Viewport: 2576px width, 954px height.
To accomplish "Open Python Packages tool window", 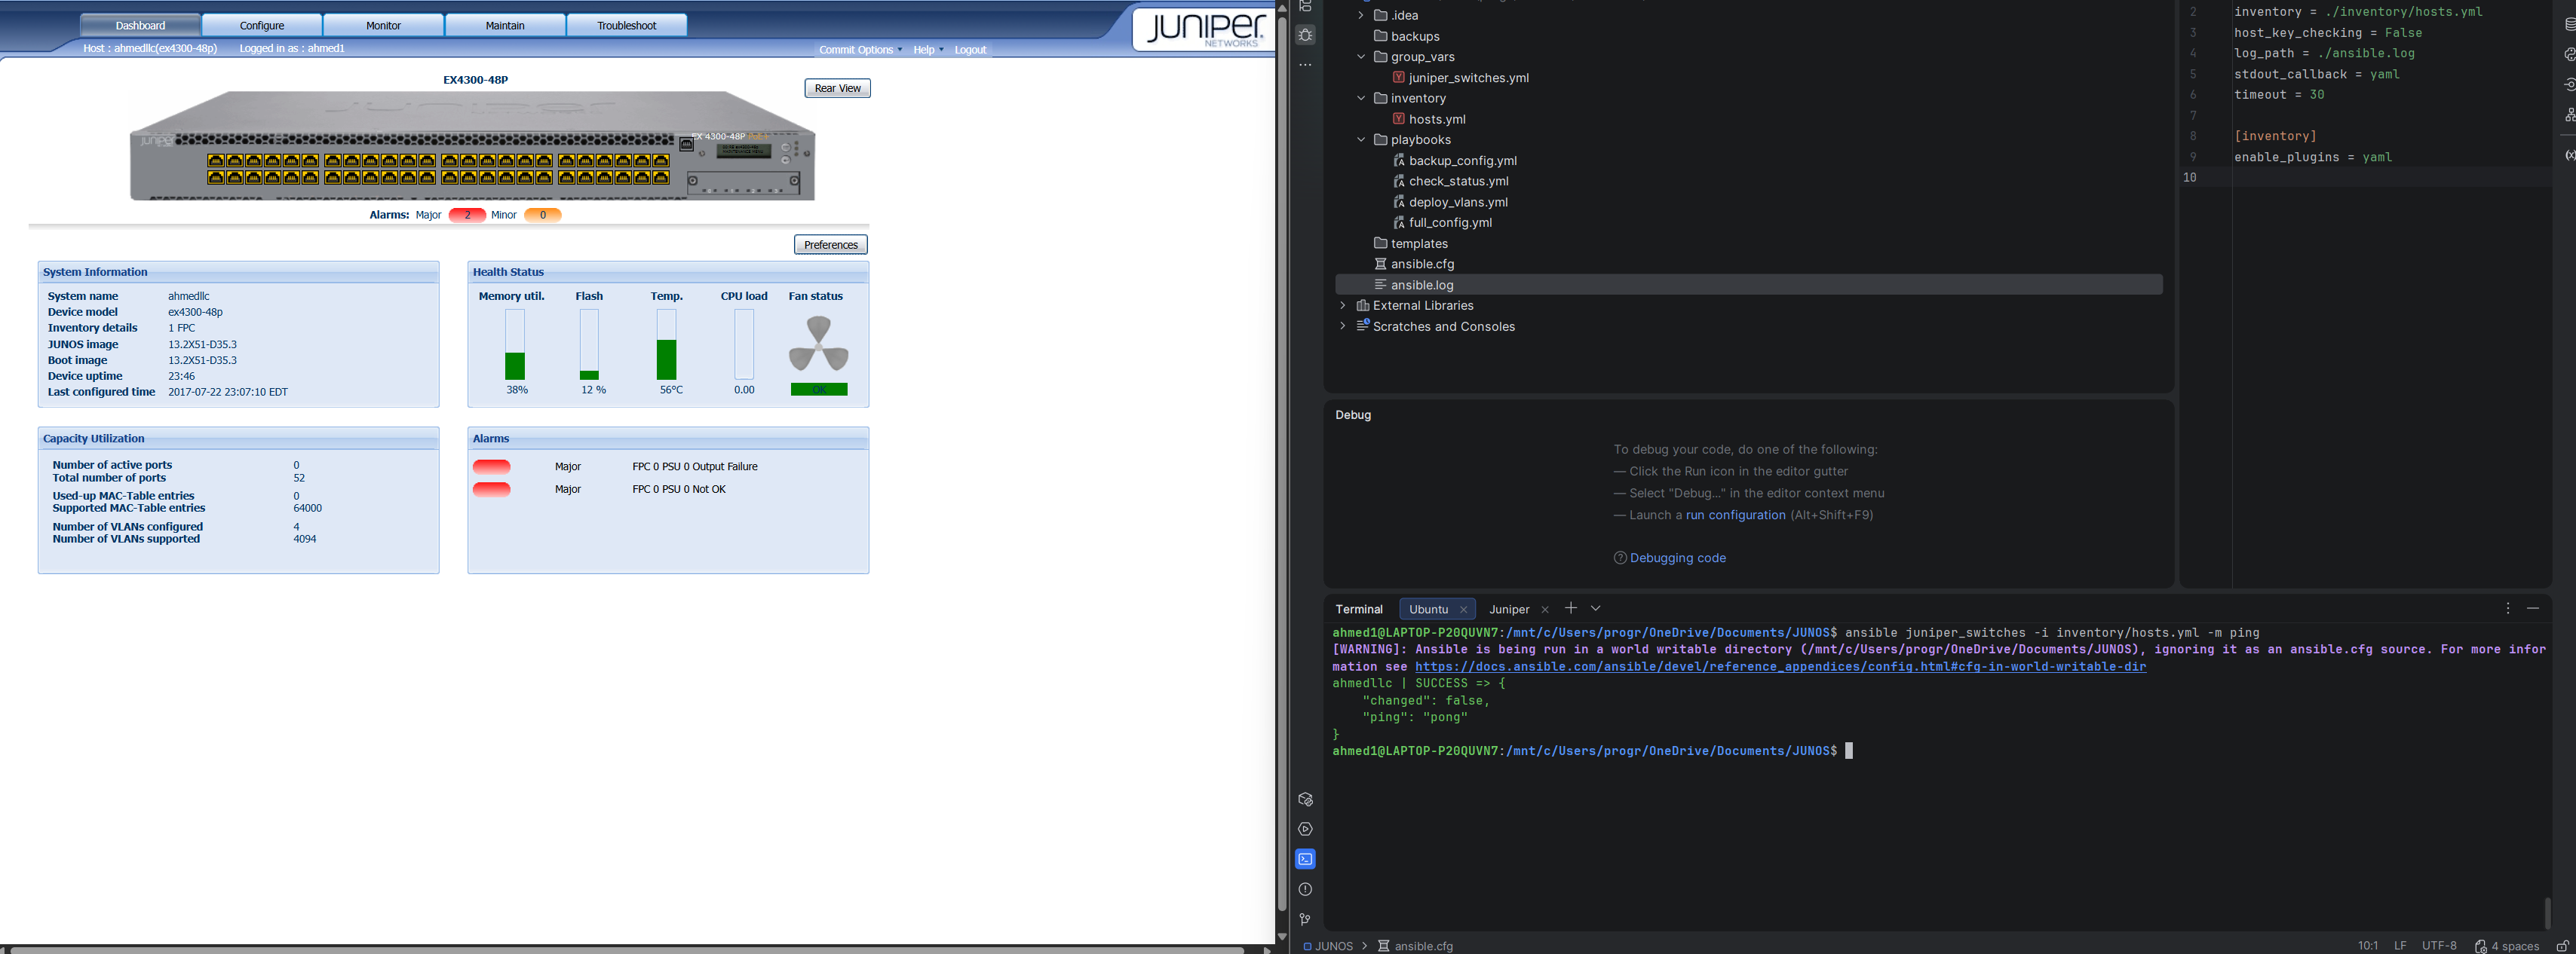I will coord(1305,800).
